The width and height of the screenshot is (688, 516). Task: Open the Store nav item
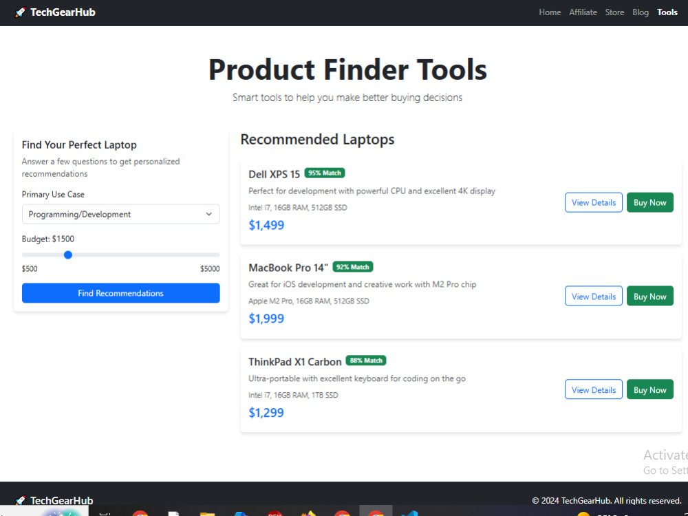[x=614, y=12]
